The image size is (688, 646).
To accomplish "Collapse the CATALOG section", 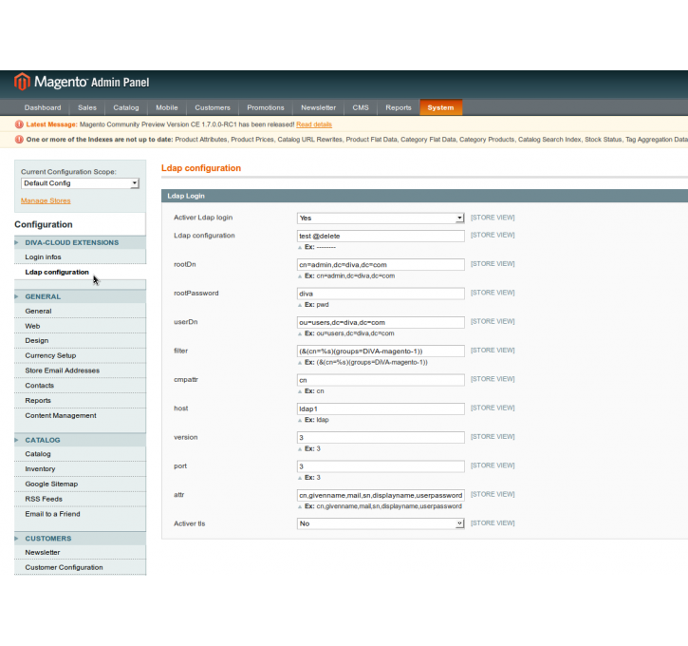I will tap(80, 440).
